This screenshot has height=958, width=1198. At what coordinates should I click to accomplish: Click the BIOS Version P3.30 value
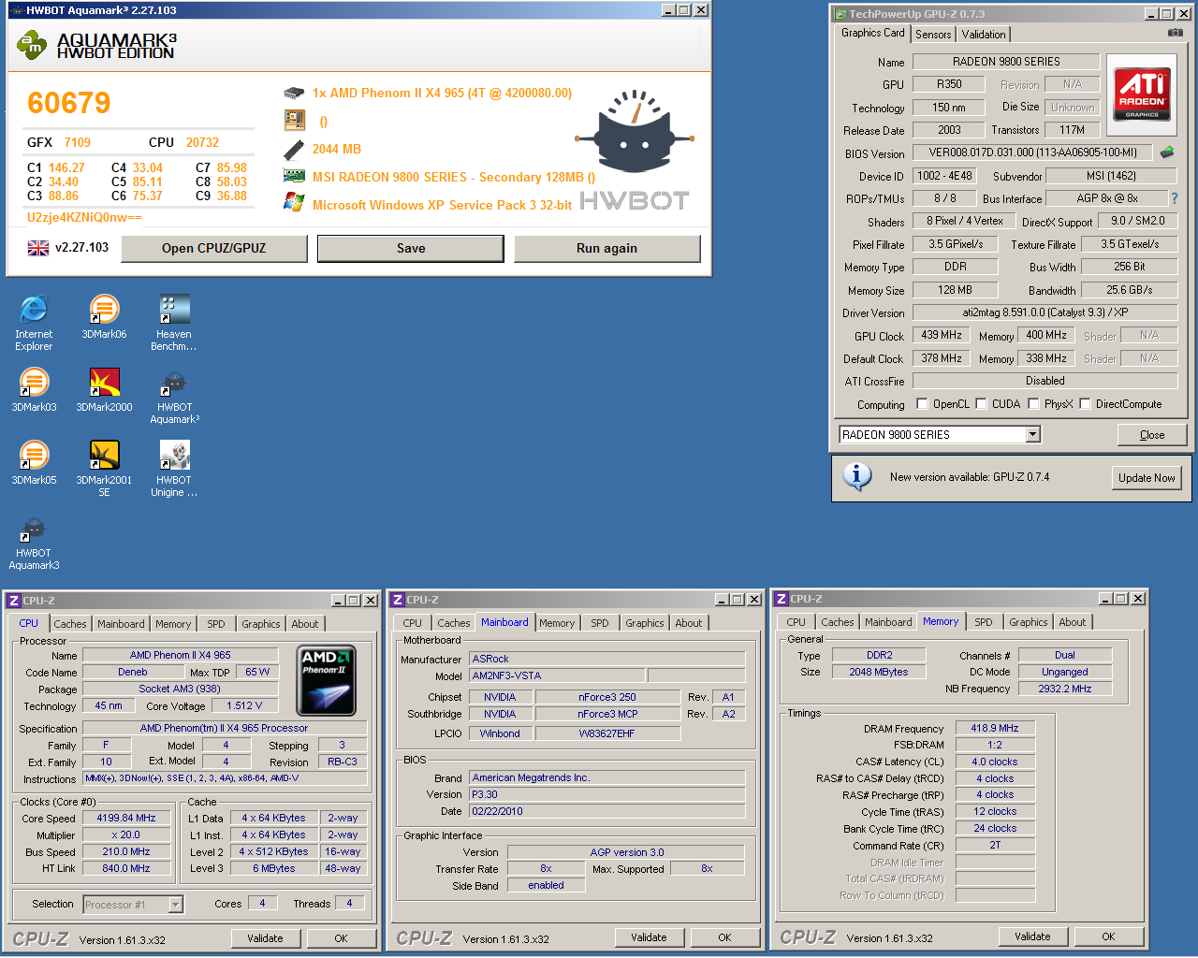point(607,794)
